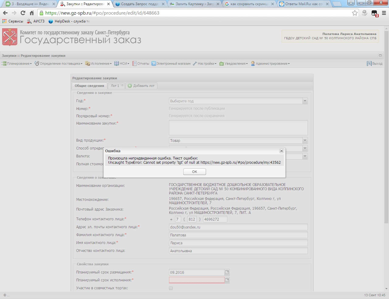The image size is (389, 299).
Task: Reload the page in the browser
Action: click(x=23, y=13)
